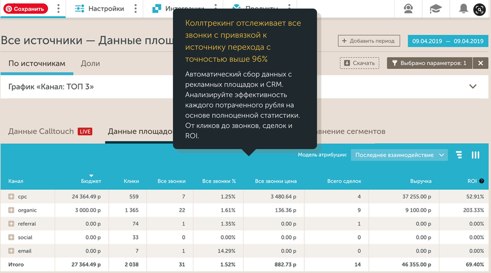Click total ROI value 69.40%

[x=475, y=264]
